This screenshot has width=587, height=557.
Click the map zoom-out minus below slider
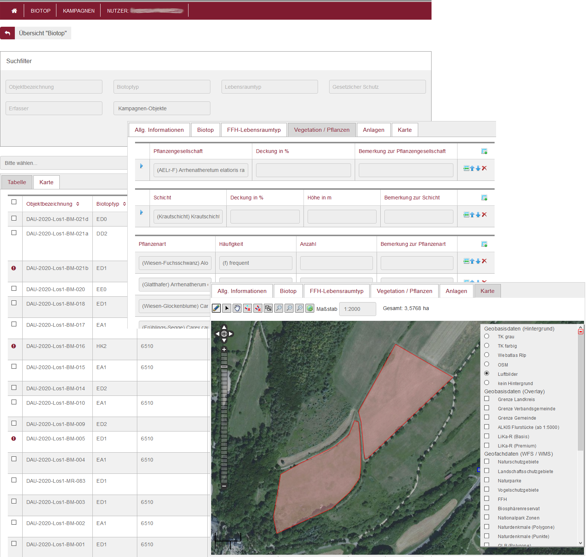[224, 486]
